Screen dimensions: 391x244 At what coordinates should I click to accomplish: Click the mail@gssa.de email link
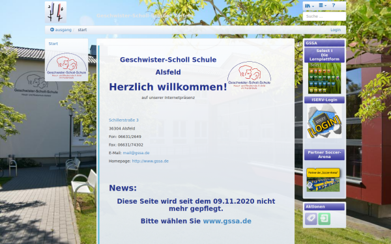pyautogui.click(x=136, y=153)
